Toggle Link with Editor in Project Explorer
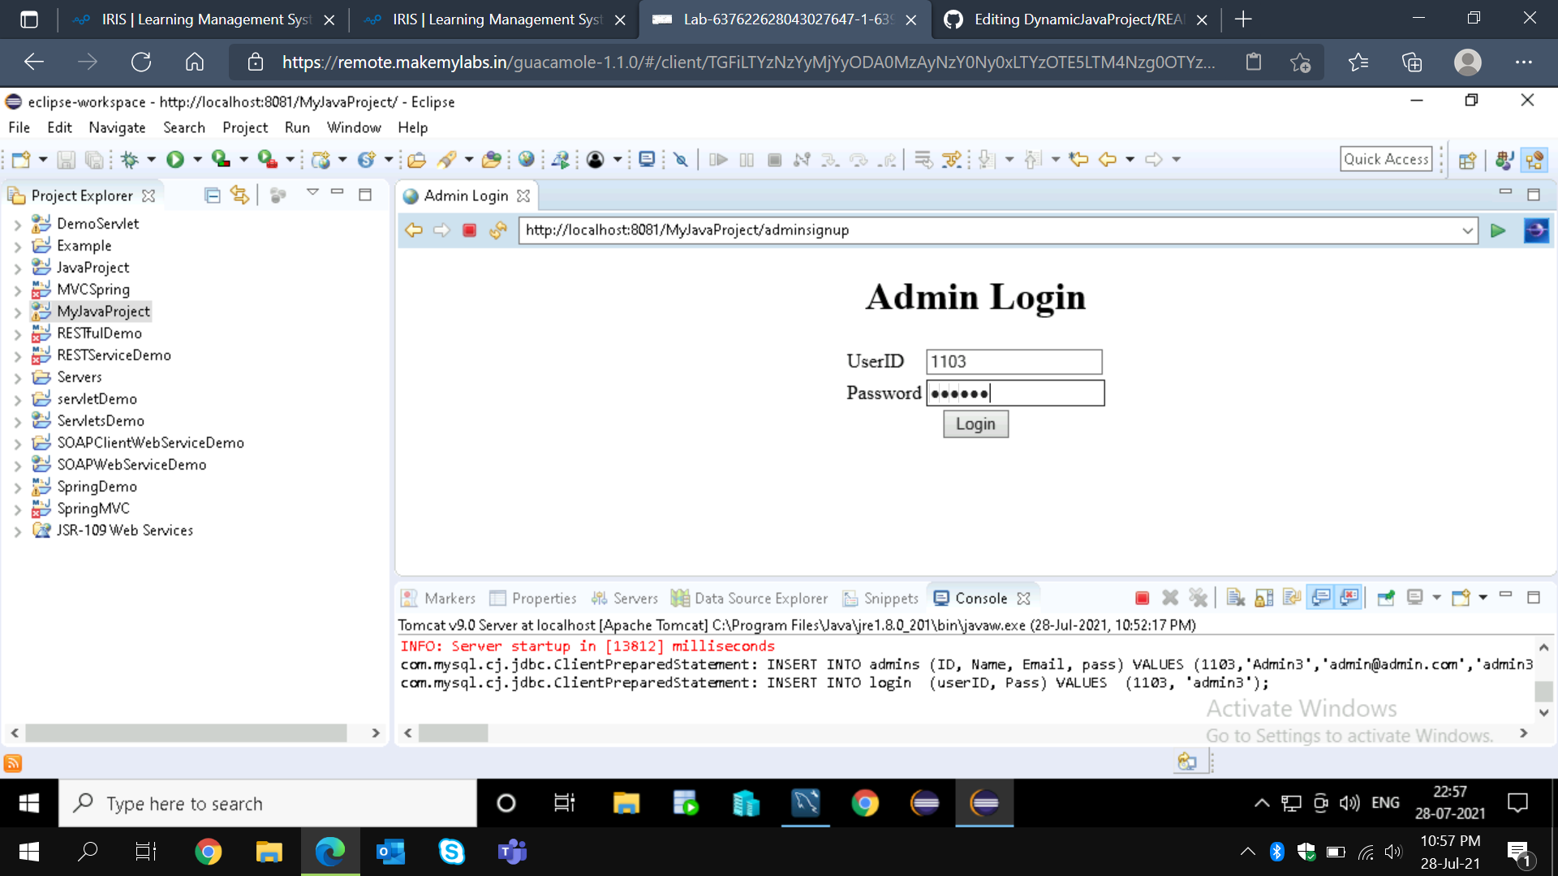1558x876 pixels. tap(239, 195)
